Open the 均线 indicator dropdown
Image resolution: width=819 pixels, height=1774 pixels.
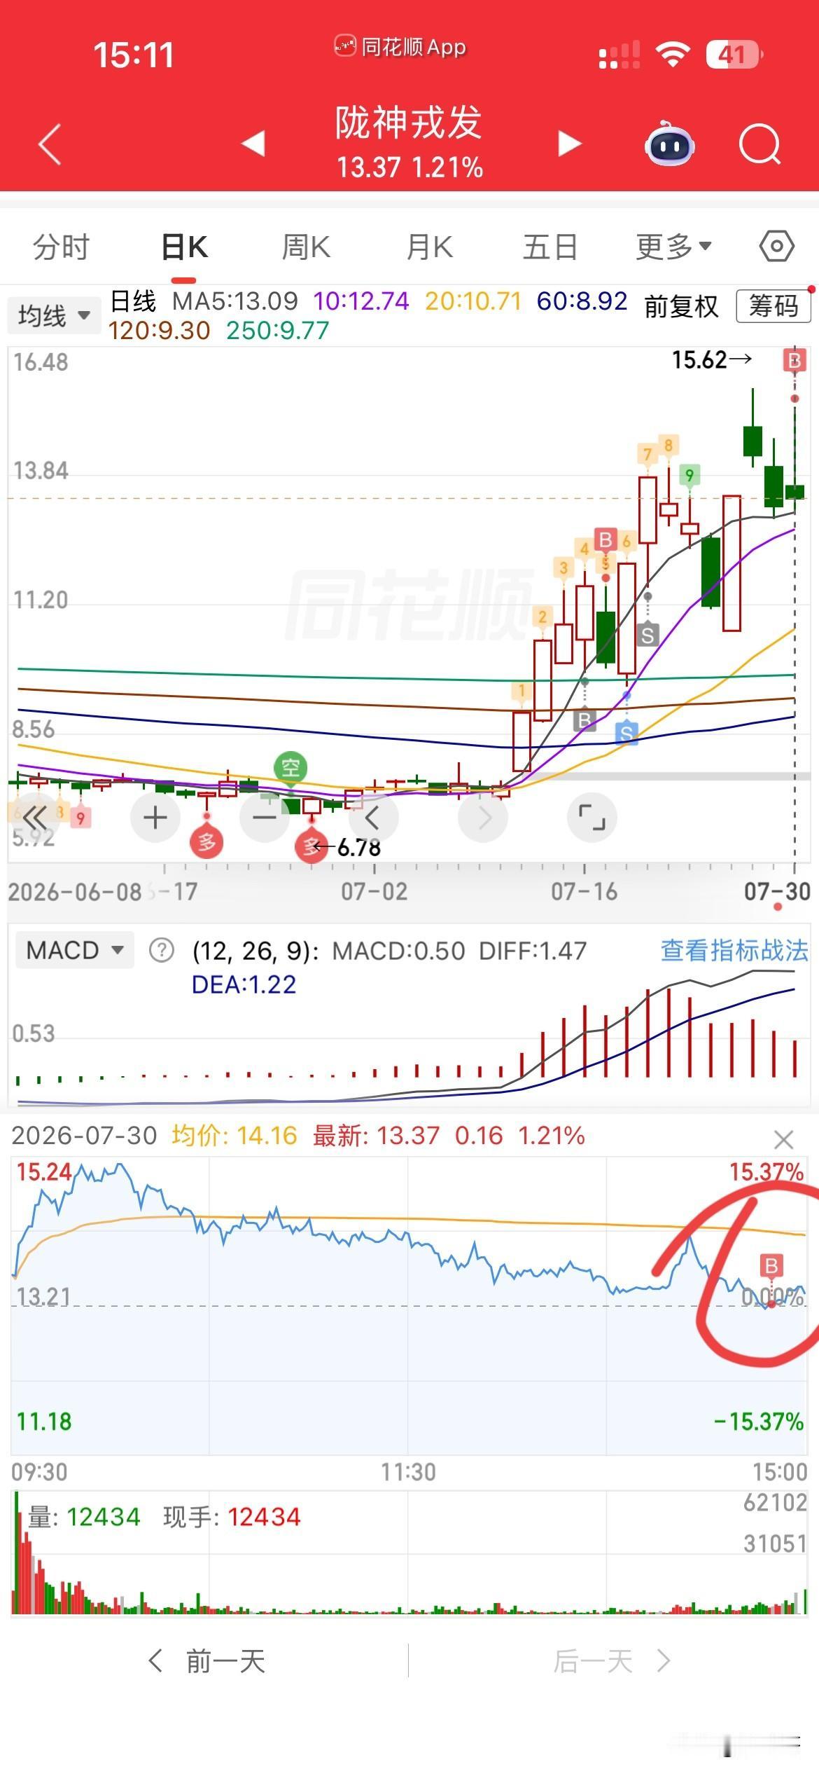click(53, 315)
